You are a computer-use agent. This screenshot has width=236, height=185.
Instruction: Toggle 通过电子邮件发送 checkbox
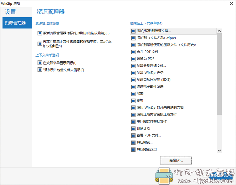133,87
